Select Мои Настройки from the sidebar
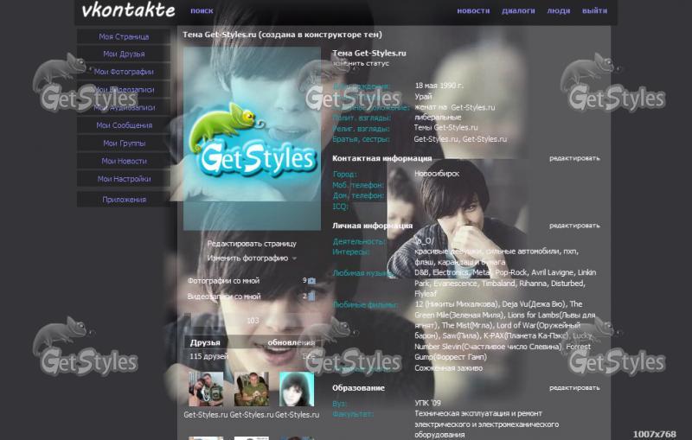The image size is (692, 440). (x=124, y=179)
